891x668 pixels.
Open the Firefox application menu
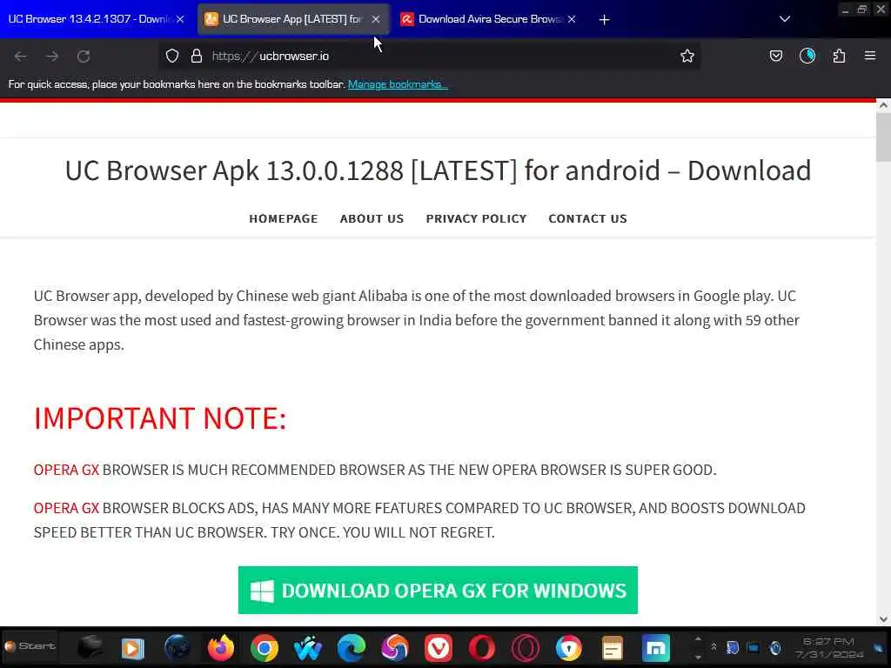(x=870, y=56)
